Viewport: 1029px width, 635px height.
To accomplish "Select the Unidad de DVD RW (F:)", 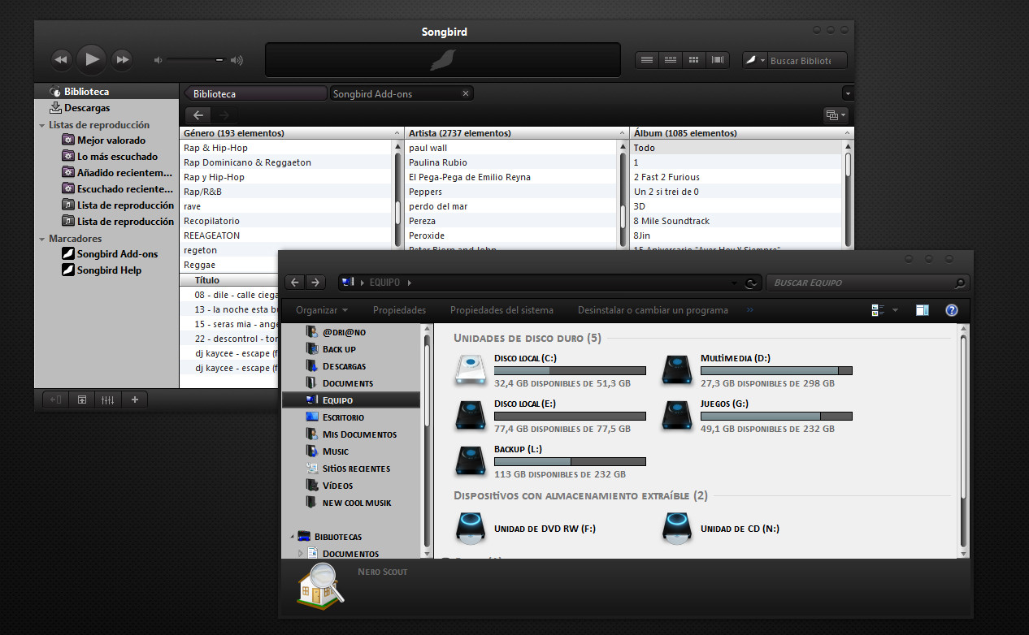I will point(527,528).
